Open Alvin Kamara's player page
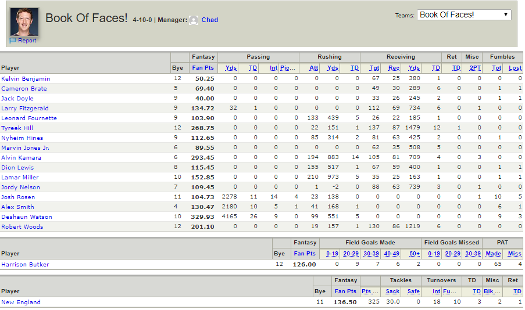Viewport: 525px width, 310px height. [22, 157]
